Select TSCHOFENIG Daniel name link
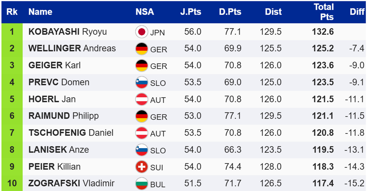Viewport: 367px width, 191px height. click(71, 133)
